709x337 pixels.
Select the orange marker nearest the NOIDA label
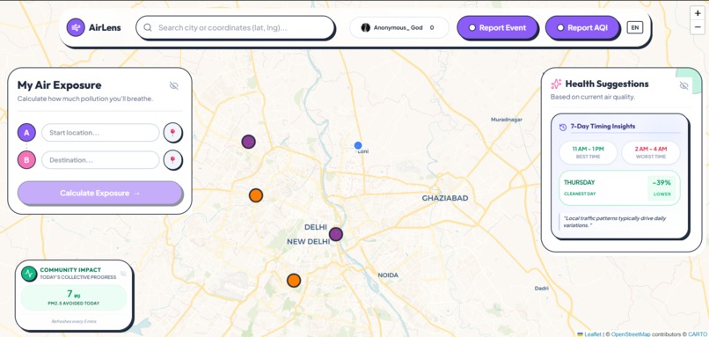tap(294, 281)
